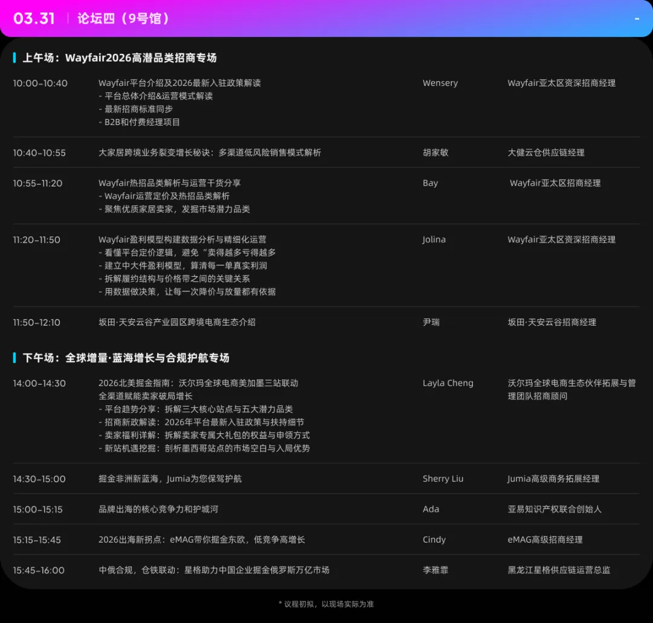Click topic Wayfair热招品类解析与运营干货分享
Viewport: 653px width, 623px height.
click(169, 183)
